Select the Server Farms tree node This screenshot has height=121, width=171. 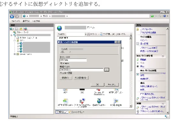pyautogui.click(x=26, y=54)
